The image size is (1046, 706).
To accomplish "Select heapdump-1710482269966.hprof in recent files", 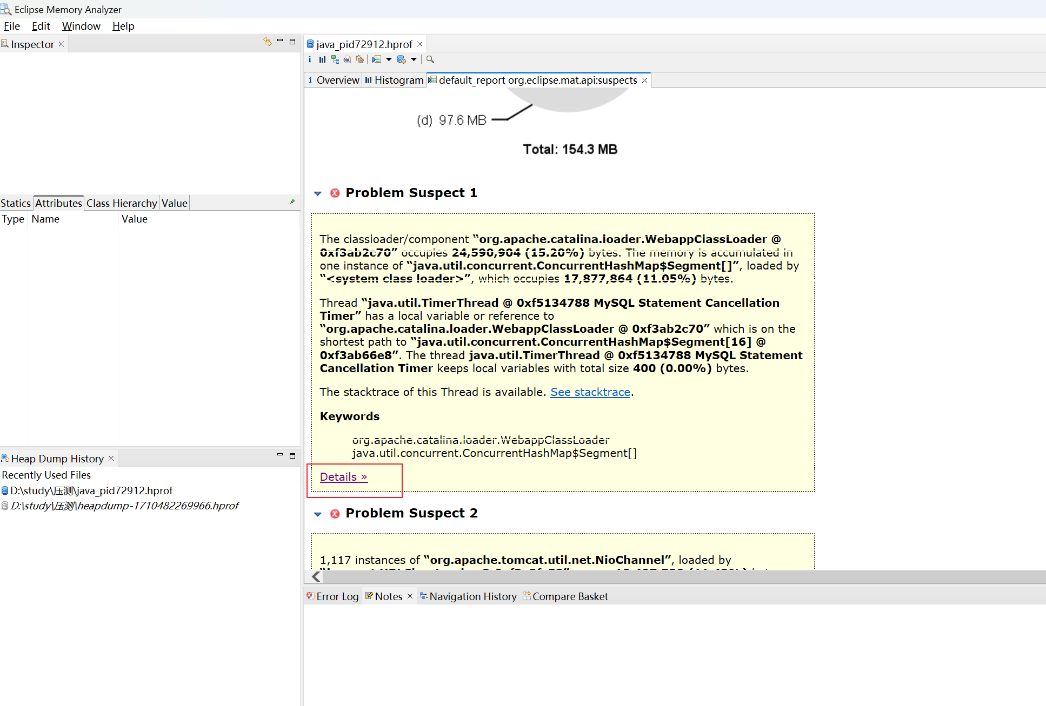I will 125,506.
